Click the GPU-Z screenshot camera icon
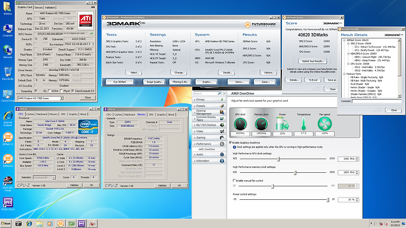The height and width of the screenshot is (228, 406). click(93, 7)
